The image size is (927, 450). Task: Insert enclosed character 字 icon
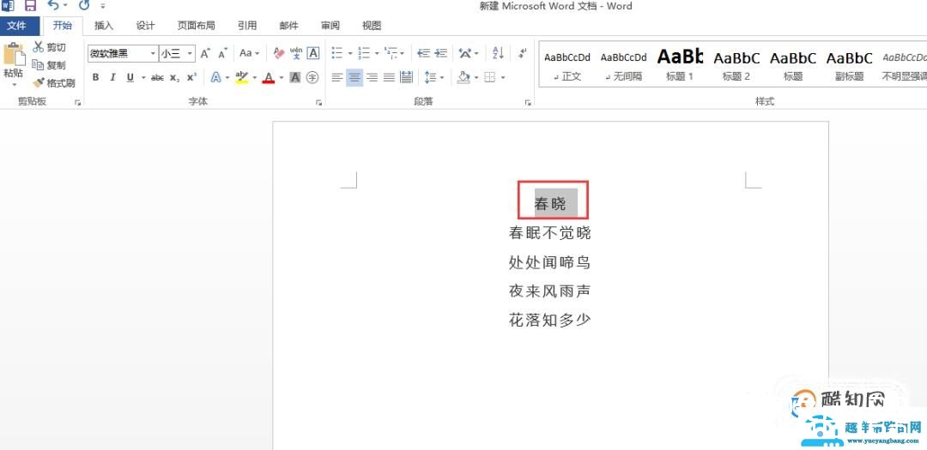tap(312, 77)
